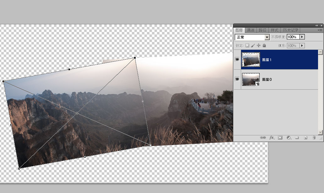Open the 正常 blend mode dropdown
The height and width of the screenshot is (193, 324).
pyautogui.click(x=267, y=37)
